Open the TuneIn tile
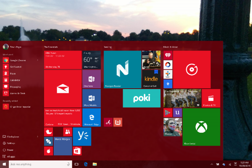Viewport: 252px width, 168px height. 168,74
